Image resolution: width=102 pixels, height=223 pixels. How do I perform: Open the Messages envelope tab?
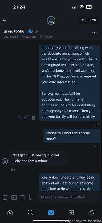(x=51, y=213)
